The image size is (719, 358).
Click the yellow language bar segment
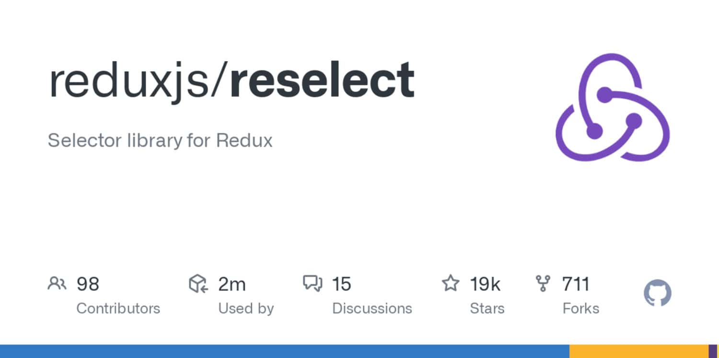(x=638, y=351)
